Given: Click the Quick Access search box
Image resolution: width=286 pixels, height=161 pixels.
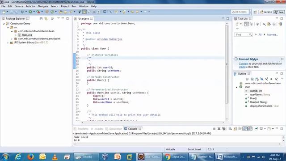Looking at the screenshot, I should coord(240,12).
